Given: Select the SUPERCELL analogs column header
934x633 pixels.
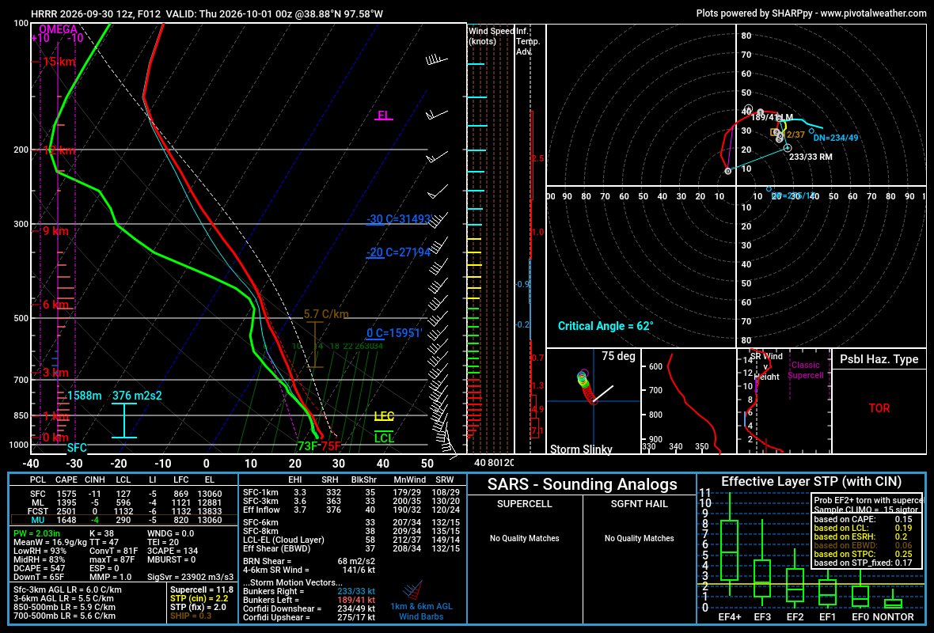Looking at the screenshot, I should pos(524,504).
